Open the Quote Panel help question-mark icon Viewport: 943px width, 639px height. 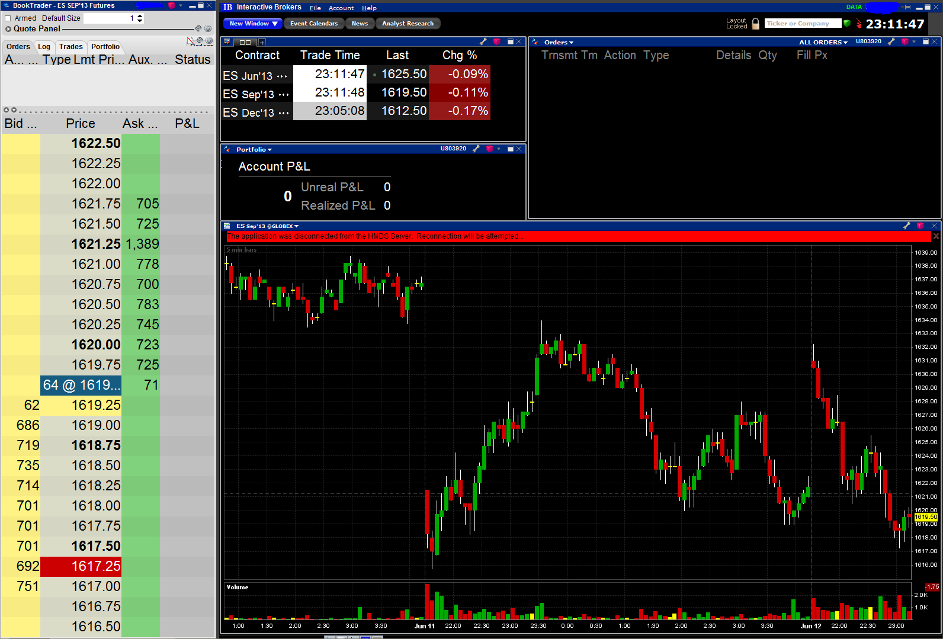[208, 28]
